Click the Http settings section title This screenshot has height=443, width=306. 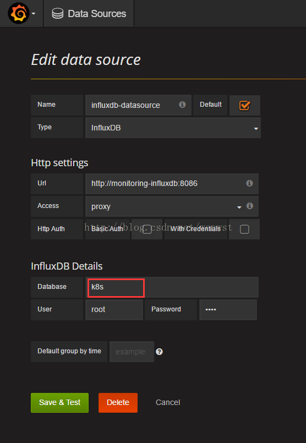[59, 163]
